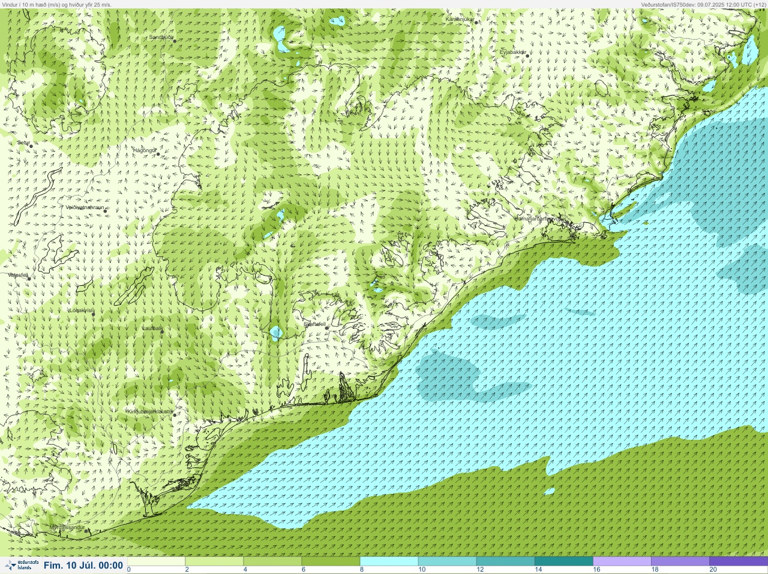Pick the 14–16 m/s dark teal swatch
Image resolution: width=768 pixels, height=574 pixels.
[563, 561]
